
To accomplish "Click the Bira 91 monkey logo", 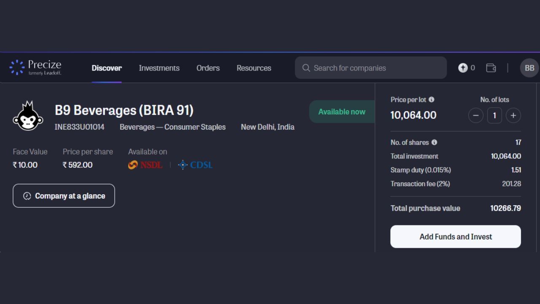I will coord(28,117).
